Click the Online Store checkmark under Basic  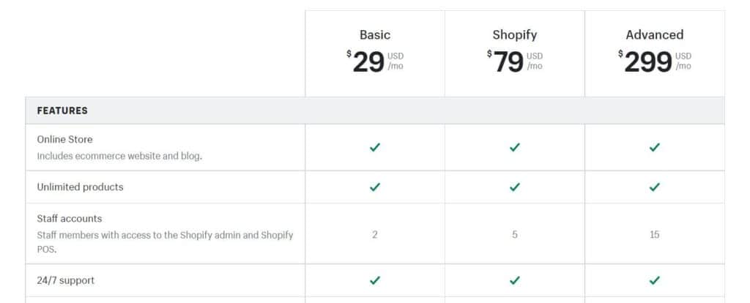tap(375, 147)
